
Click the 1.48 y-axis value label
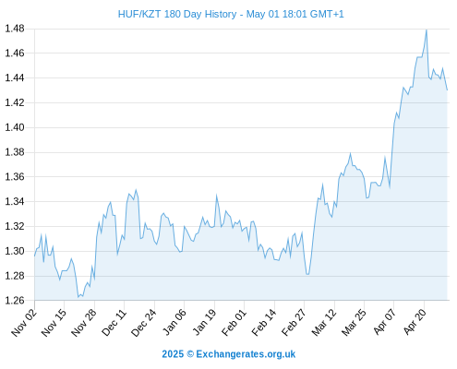point(15,29)
